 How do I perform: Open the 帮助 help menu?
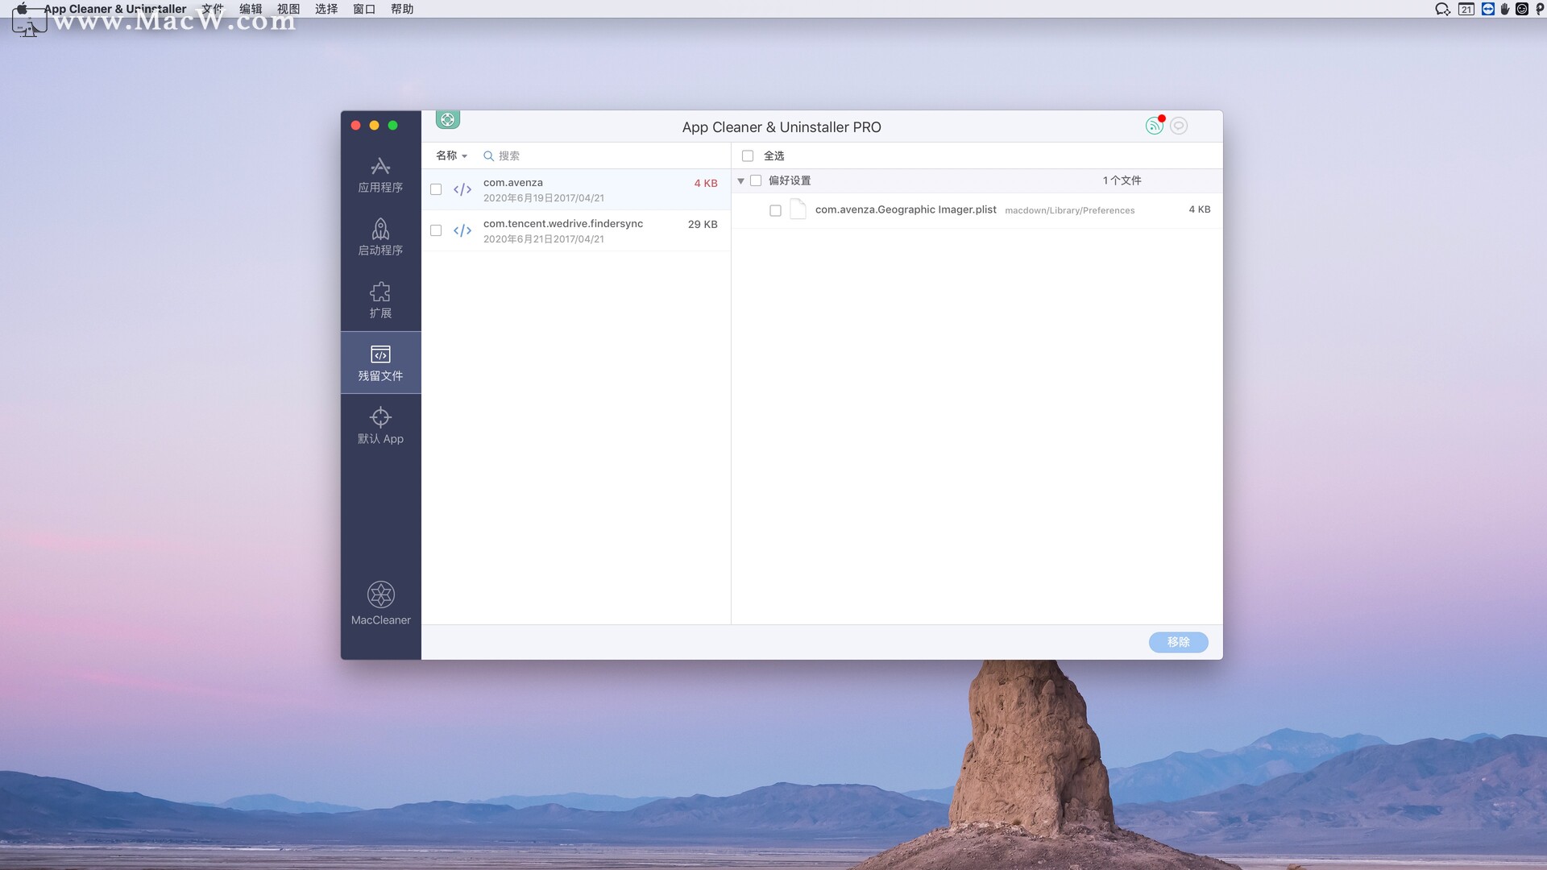[x=401, y=9]
